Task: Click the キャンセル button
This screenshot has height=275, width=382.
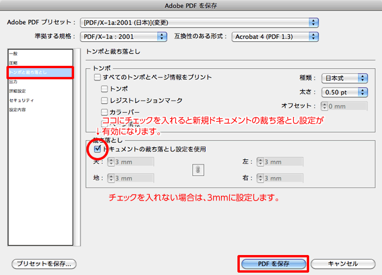Action: click(x=343, y=264)
